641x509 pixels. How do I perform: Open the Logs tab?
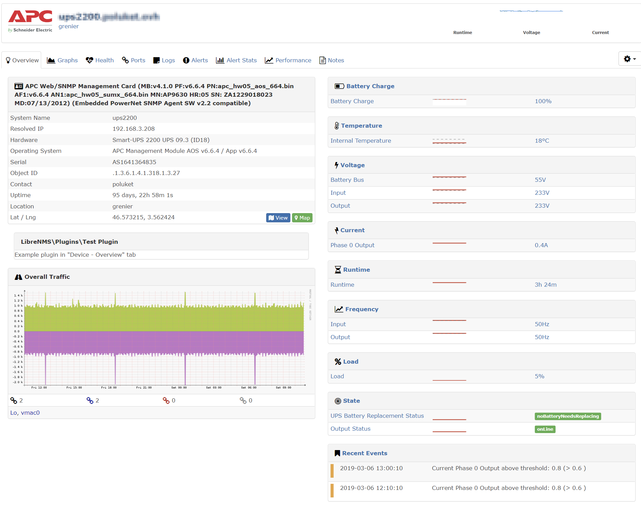pyautogui.click(x=164, y=60)
